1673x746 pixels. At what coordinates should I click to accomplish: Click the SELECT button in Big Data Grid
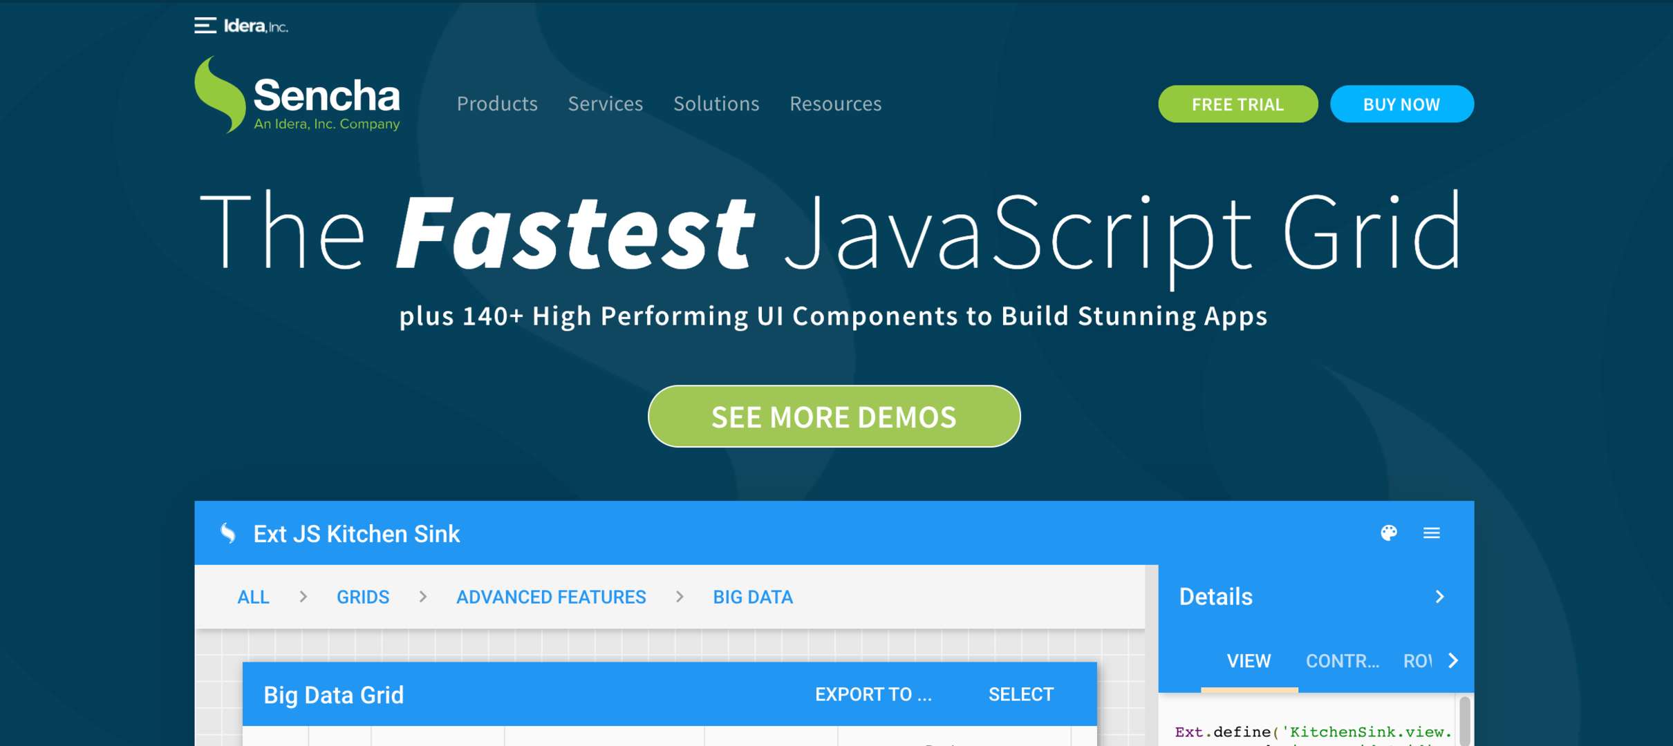pos(1021,695)
